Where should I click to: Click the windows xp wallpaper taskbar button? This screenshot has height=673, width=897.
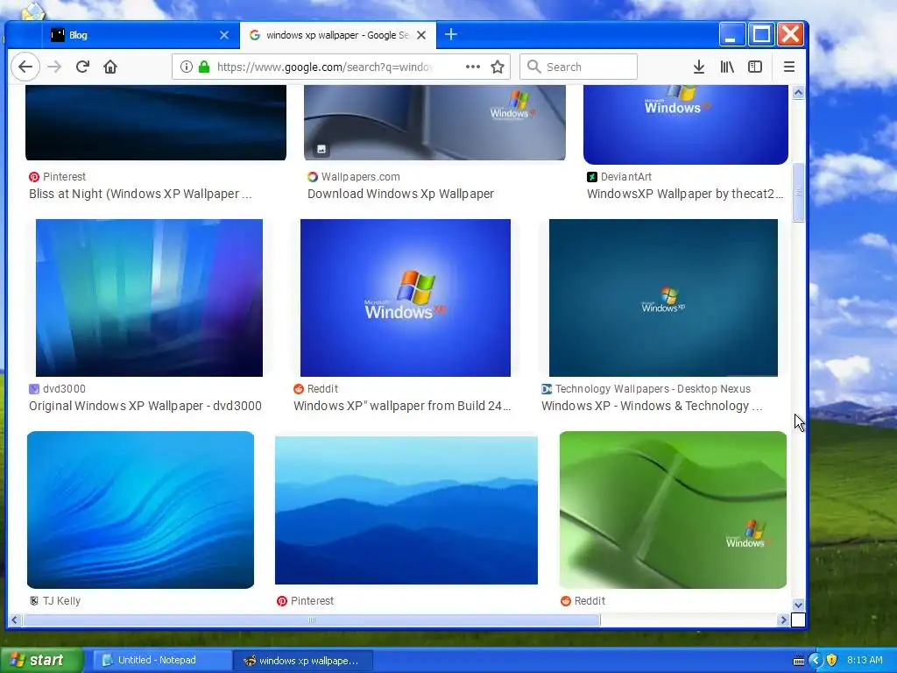302,661
